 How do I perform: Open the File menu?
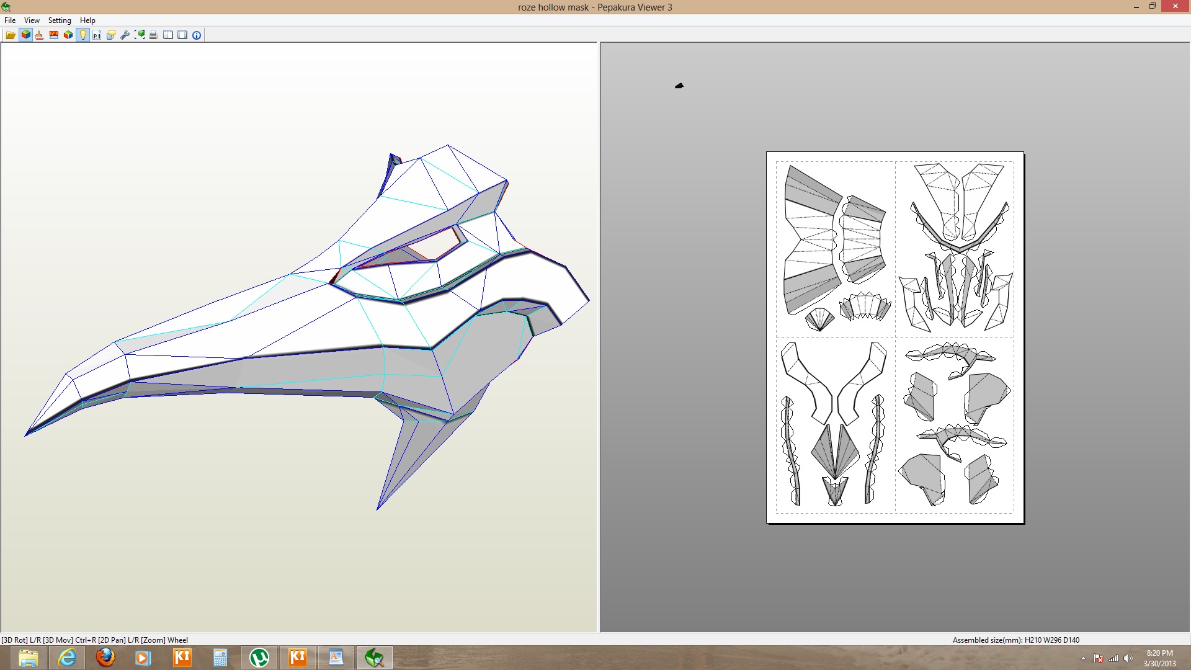pos(10,20)
